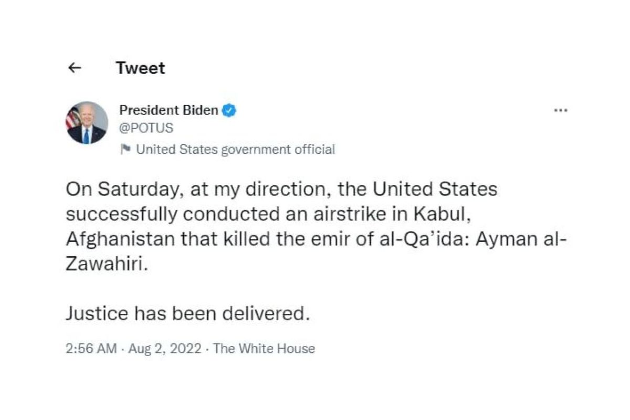Screen dimensions: 630x420
Task: Click the blue verified badge
Action: pyautogui.click(x=229, y=110)
